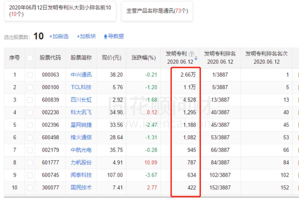Click the ranking 1/3887 cell
The height and width of the screenshot is (198, 299).
tap(220, 75)
